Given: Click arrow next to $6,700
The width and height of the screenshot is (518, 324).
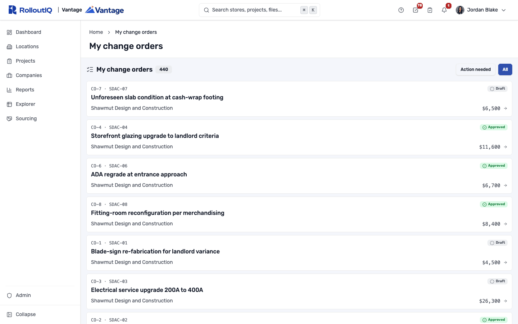Looking at the screenshot, I should 505,185.
